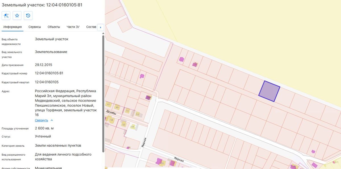Viewport: 341px width, 169px height.
Task: Click the 'Кадастровый номер' field label
Action: 14,73
